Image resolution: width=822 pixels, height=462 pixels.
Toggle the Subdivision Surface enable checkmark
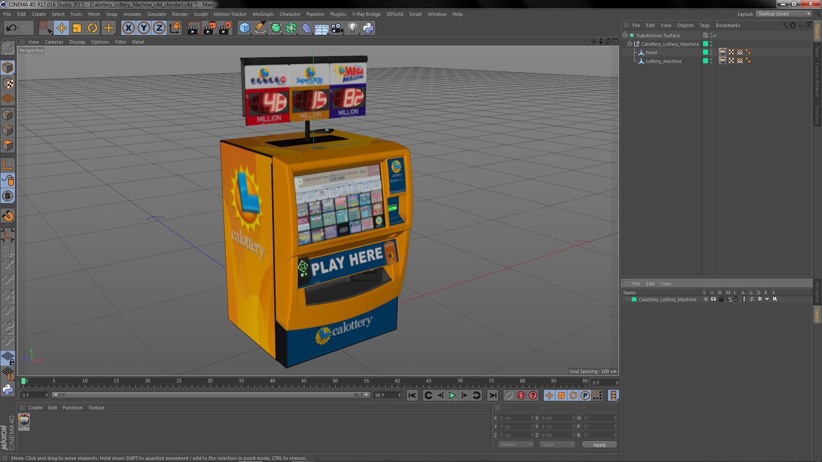point(715,36)
